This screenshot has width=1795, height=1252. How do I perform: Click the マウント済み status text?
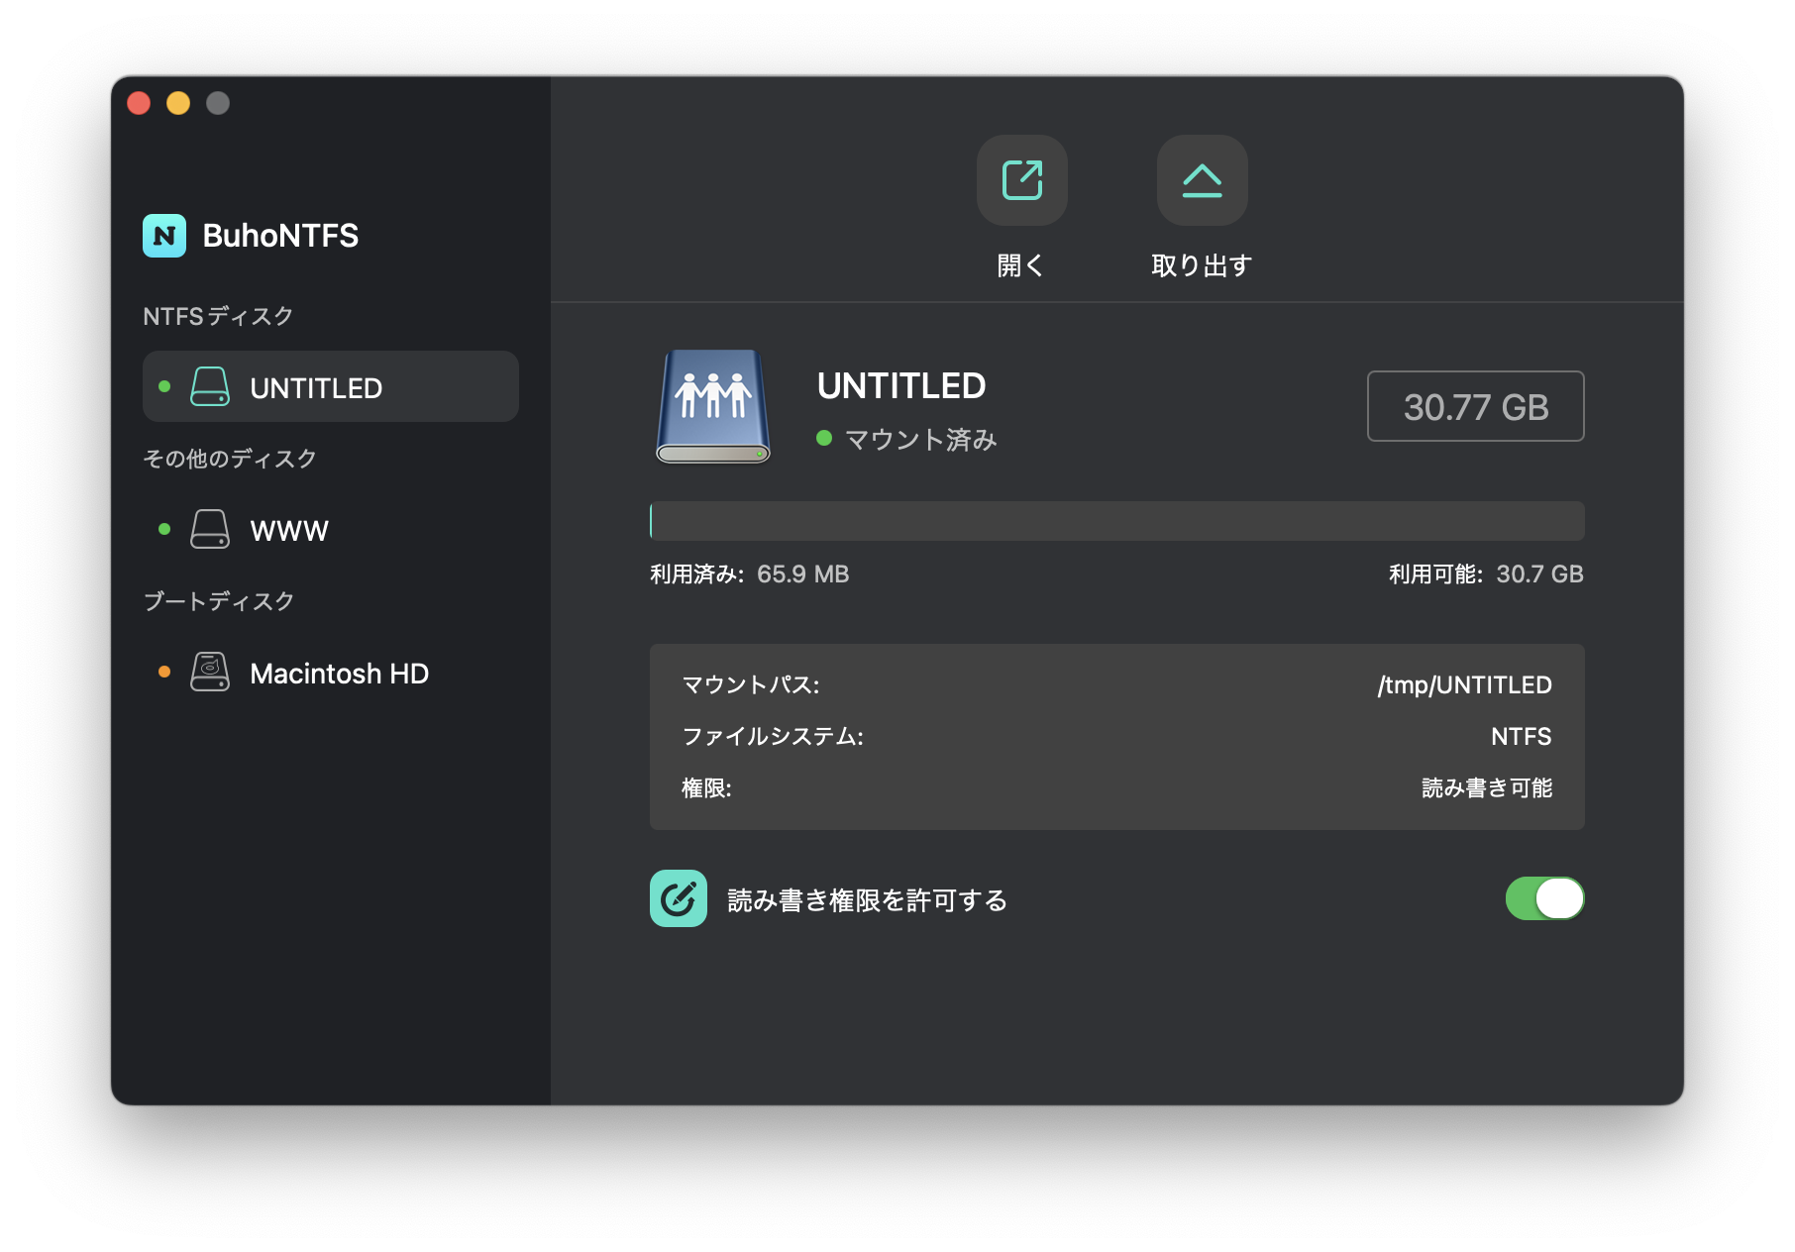920,439
